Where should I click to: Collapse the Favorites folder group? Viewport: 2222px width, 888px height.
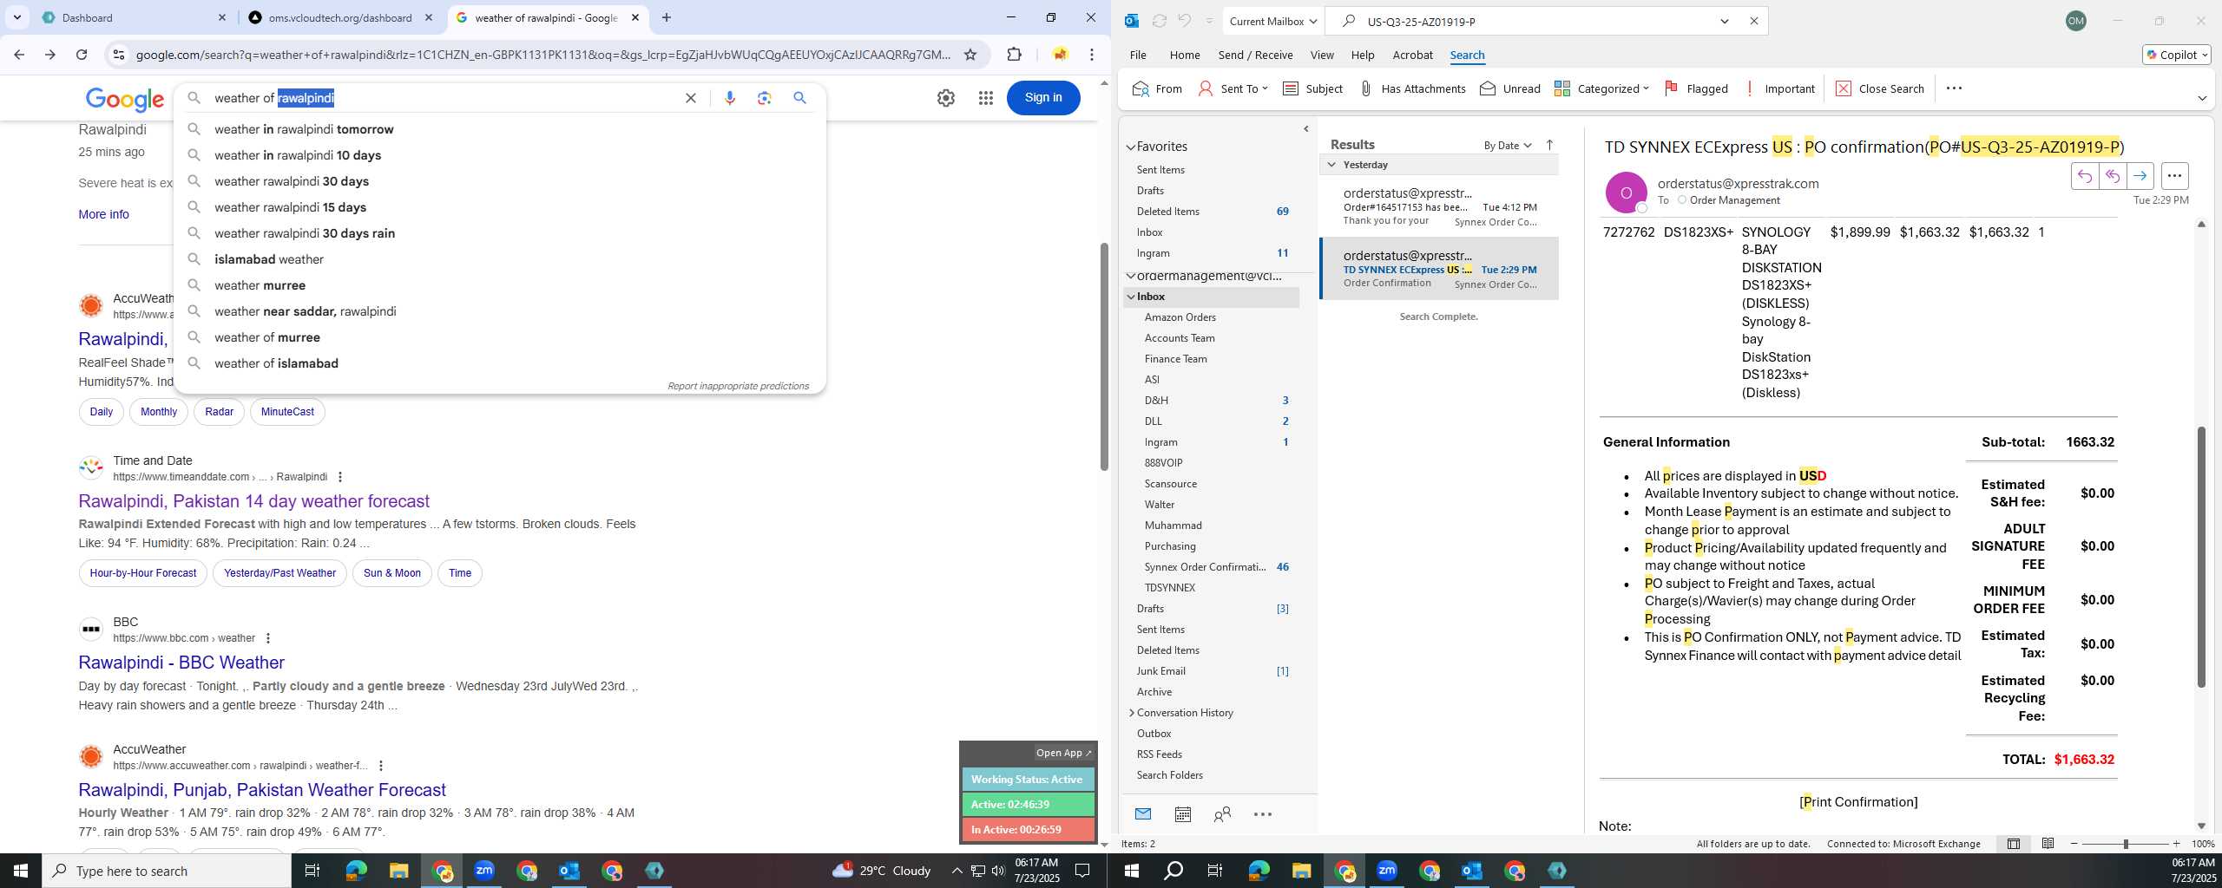coord(1131,147)
